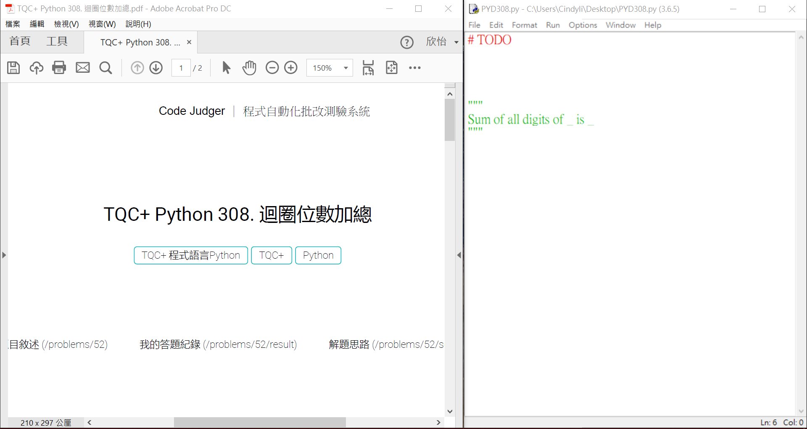Open the 欣怡 account dropdown

(442, 42)
